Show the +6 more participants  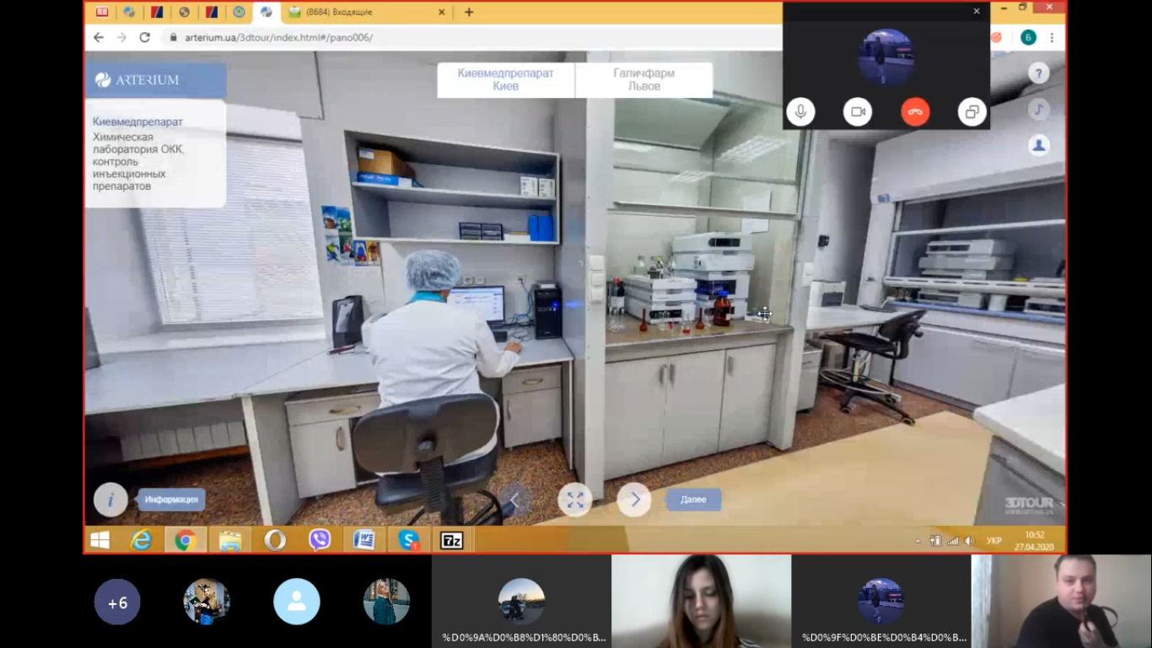click(x=117, y=602)
